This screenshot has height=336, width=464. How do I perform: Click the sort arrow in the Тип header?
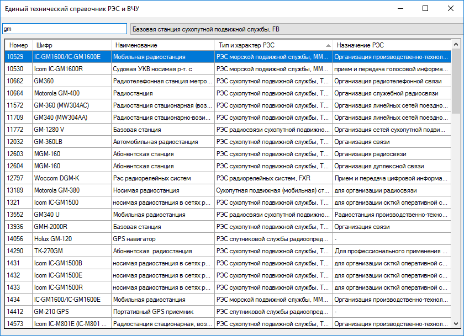pos(328,45)
